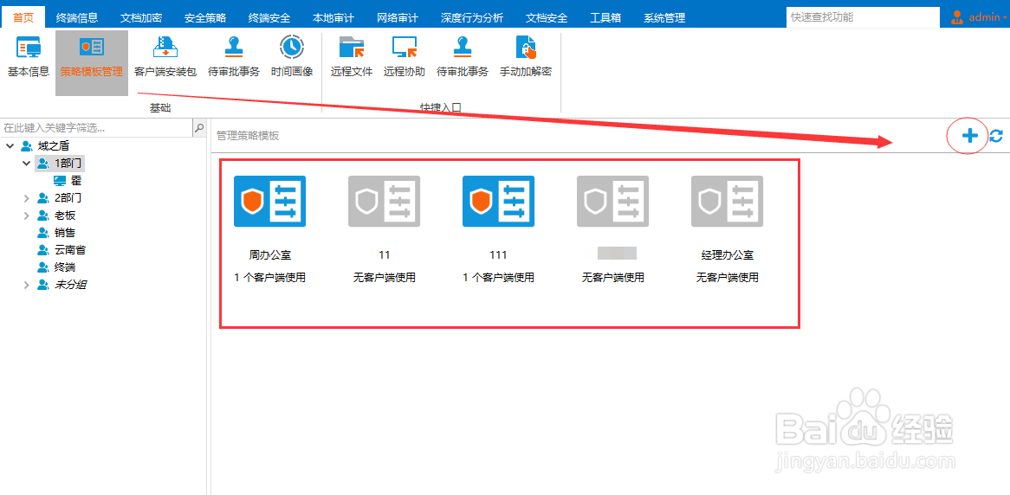Open the blurred-name policy template

[612, 202]
